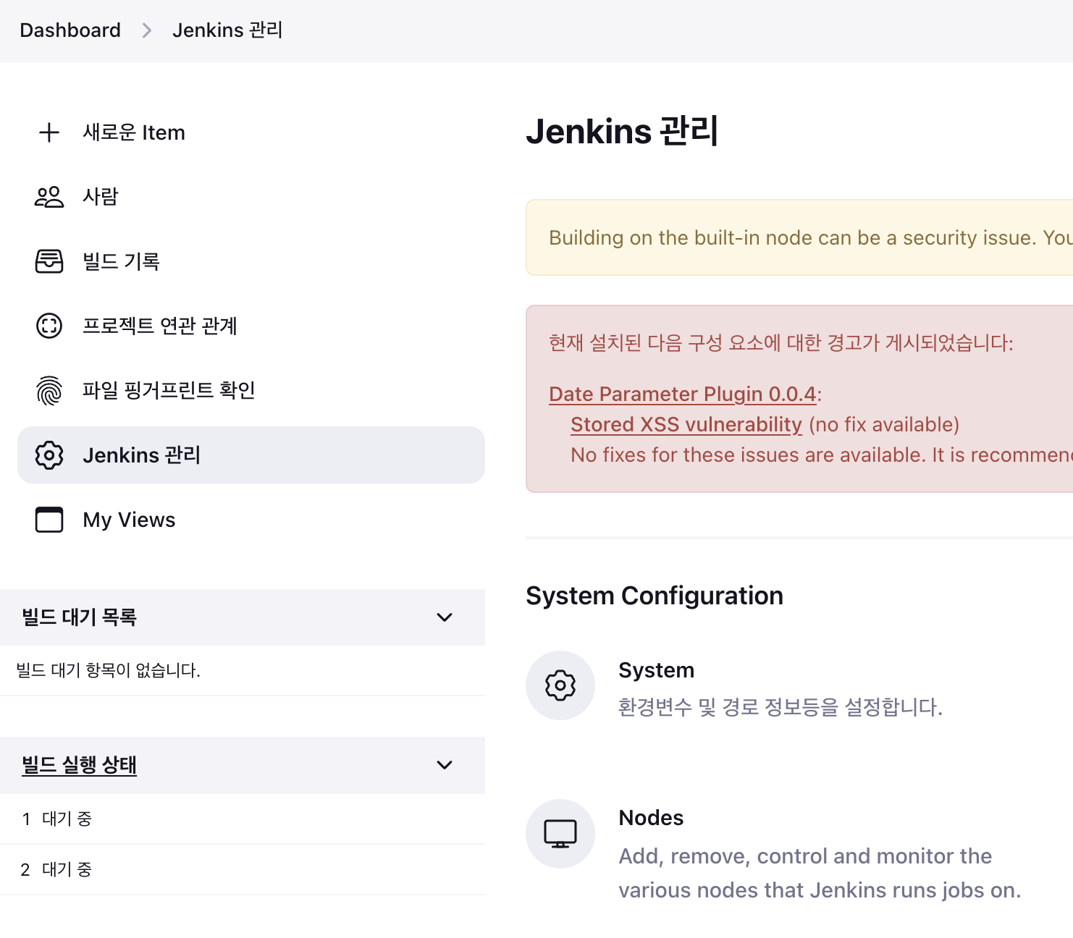The width and height of the screenshot is (1073, 938).
Task: Click the window icon next to My Views
Action: pyautogui.click(x=49, y=520)
